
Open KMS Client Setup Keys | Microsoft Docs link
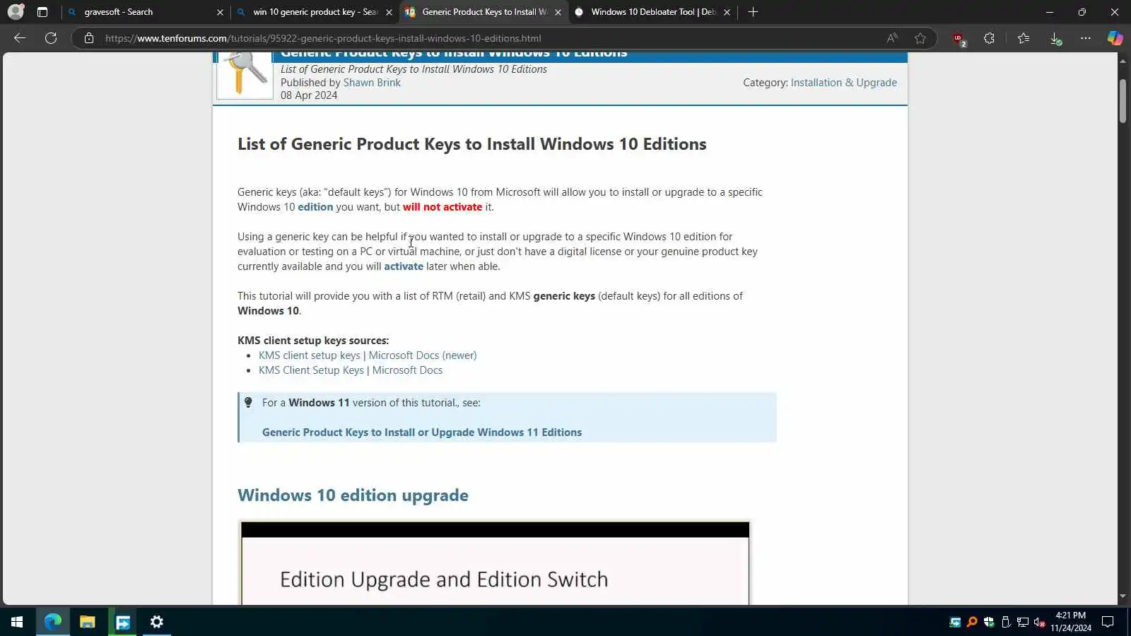[351, 370]
